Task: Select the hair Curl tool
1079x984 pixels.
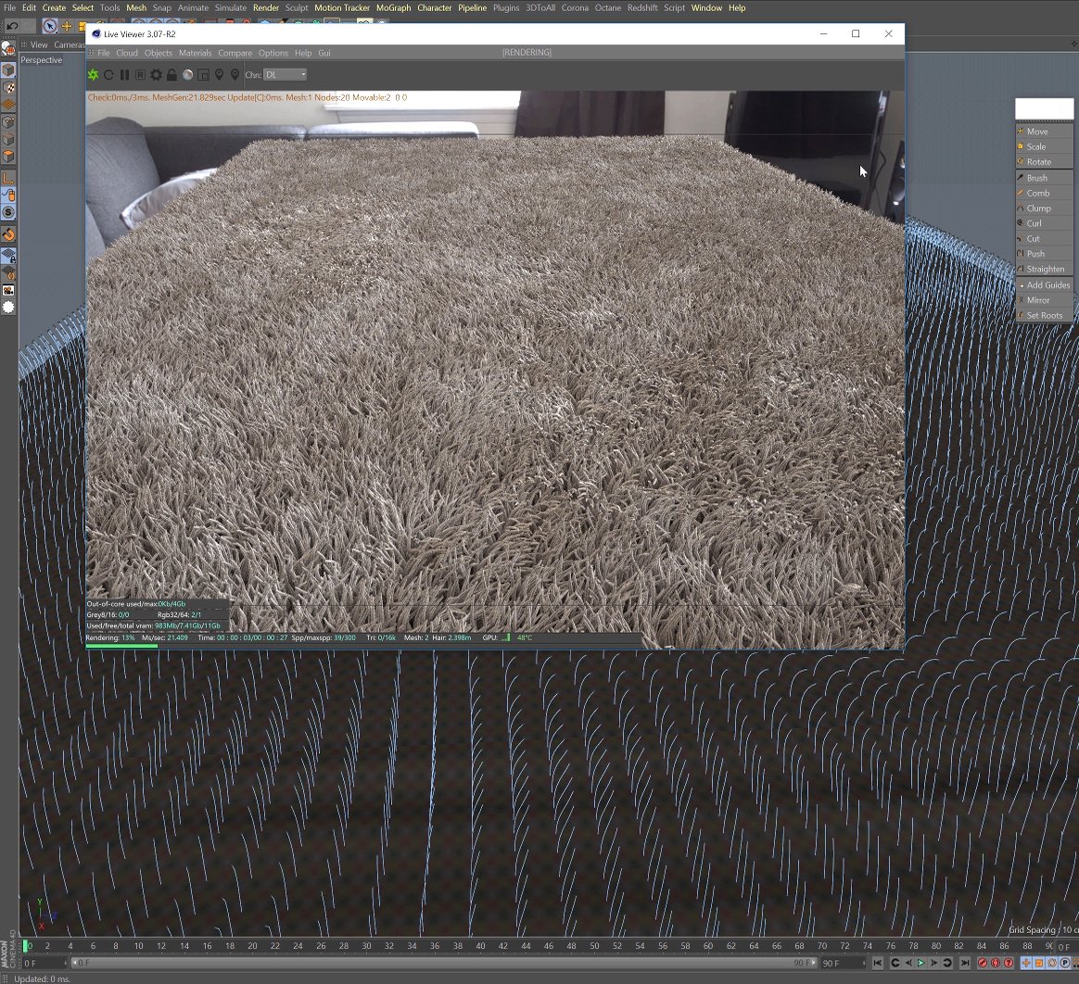Action: click(x=1044, y=223)
